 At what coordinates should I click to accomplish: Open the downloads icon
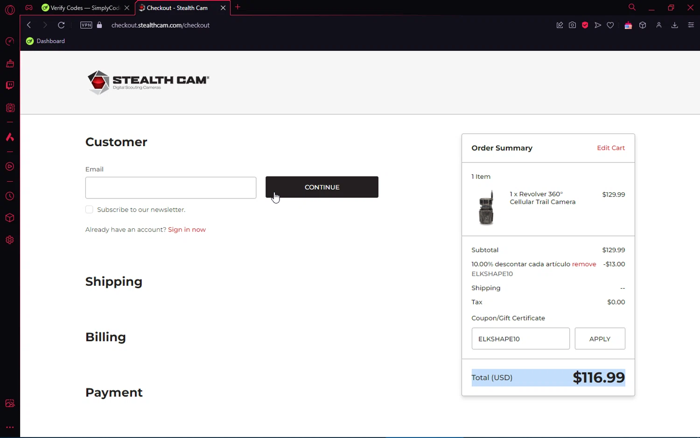pyautogui.click(x=674, y=25)
